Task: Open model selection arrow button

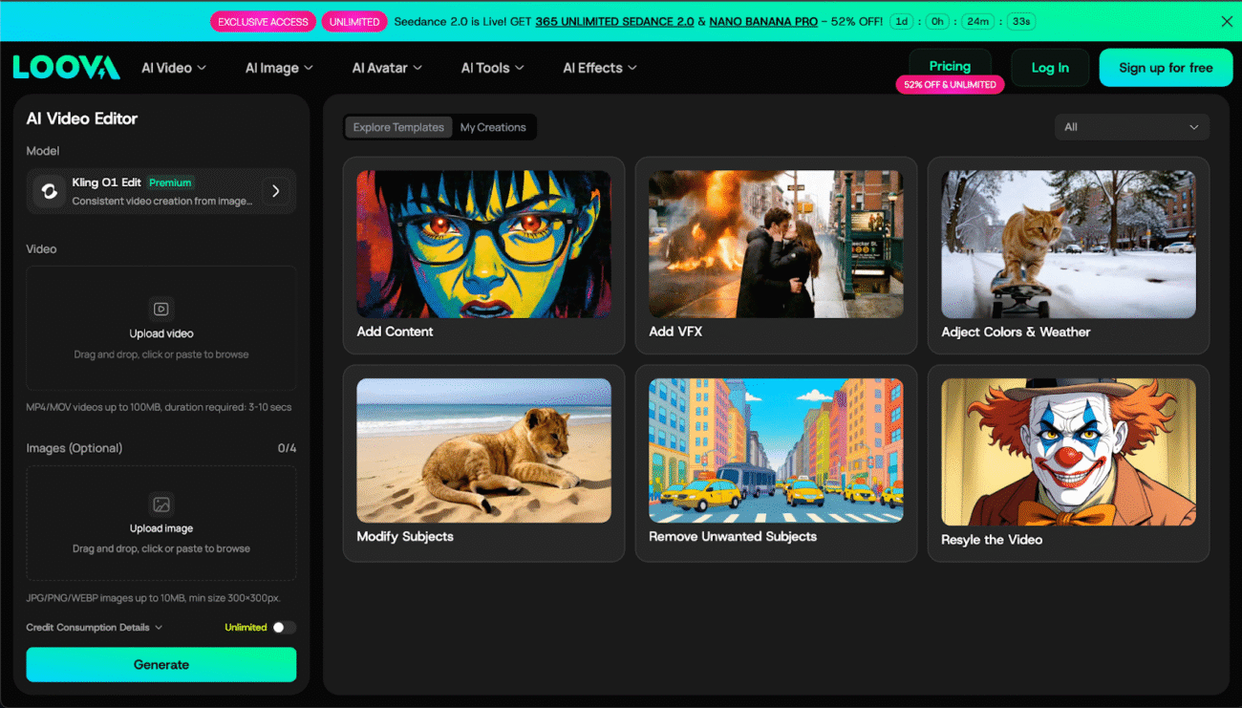Action: point(276,191)
